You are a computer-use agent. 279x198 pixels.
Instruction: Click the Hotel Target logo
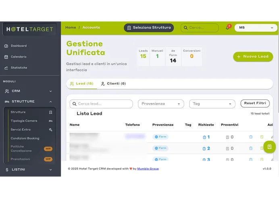[29, 29]
